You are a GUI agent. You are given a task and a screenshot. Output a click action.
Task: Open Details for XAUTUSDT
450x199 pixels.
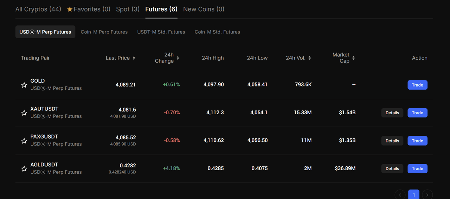[392, 113]
